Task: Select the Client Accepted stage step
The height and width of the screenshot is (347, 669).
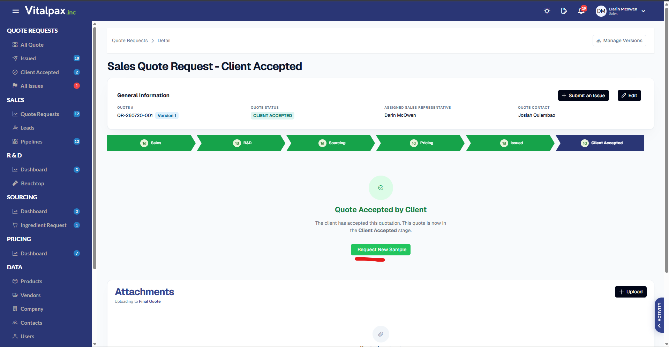Action: [600, 143]
